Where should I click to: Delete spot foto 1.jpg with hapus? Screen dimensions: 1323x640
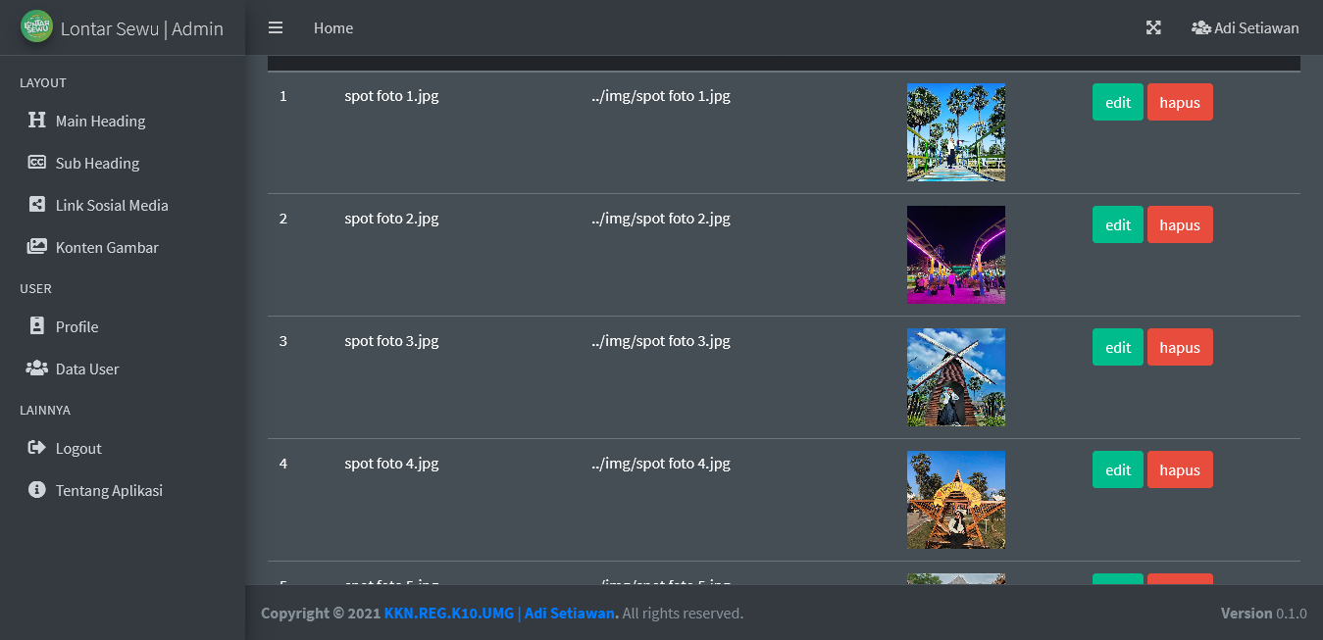click(x=1180, y=102)
